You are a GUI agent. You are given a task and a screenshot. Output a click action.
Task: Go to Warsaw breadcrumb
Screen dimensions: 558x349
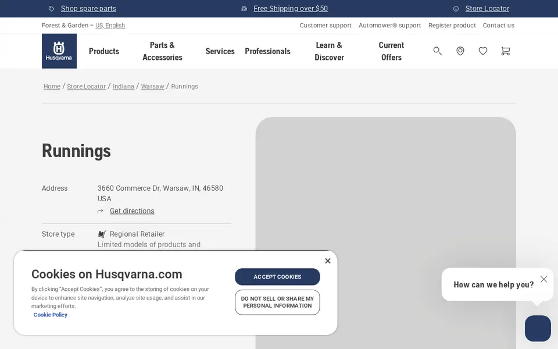(x=153, y=86)
